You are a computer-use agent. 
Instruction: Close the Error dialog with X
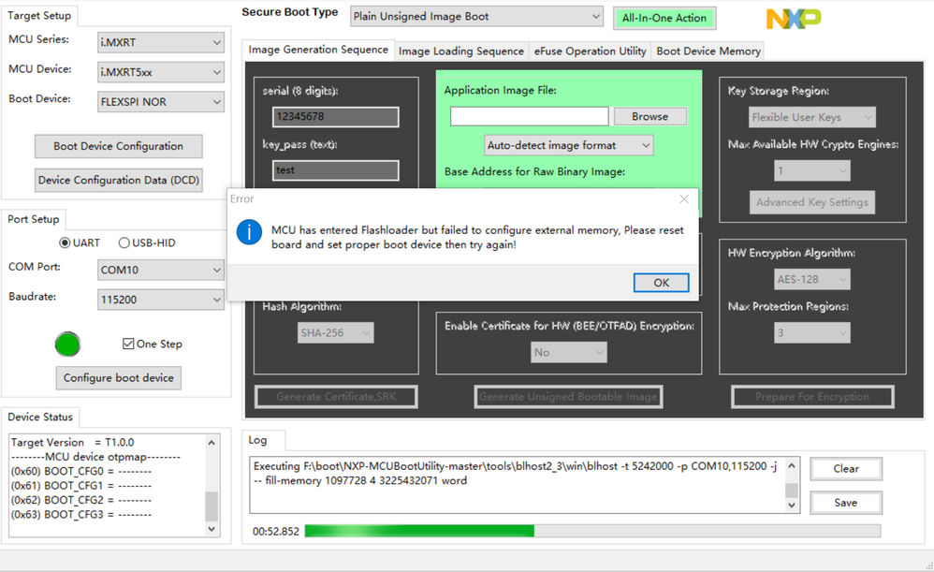[684, 199]
